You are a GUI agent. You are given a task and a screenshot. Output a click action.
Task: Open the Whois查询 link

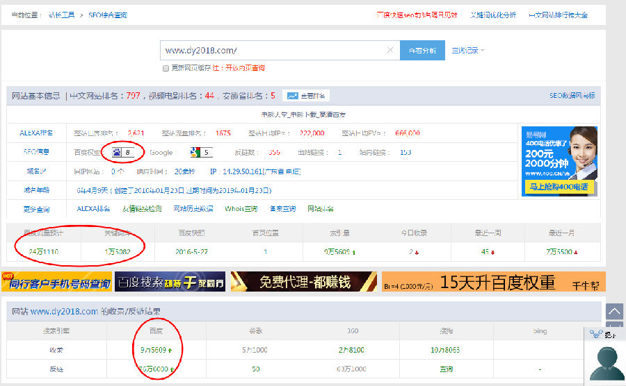click(x=241, y=209)
